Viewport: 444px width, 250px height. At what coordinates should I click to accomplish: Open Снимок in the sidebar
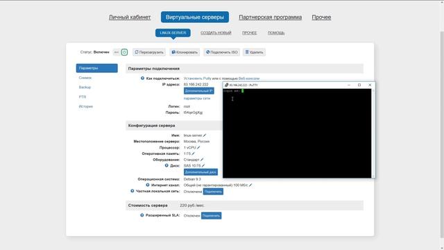(x=85, y=78)
